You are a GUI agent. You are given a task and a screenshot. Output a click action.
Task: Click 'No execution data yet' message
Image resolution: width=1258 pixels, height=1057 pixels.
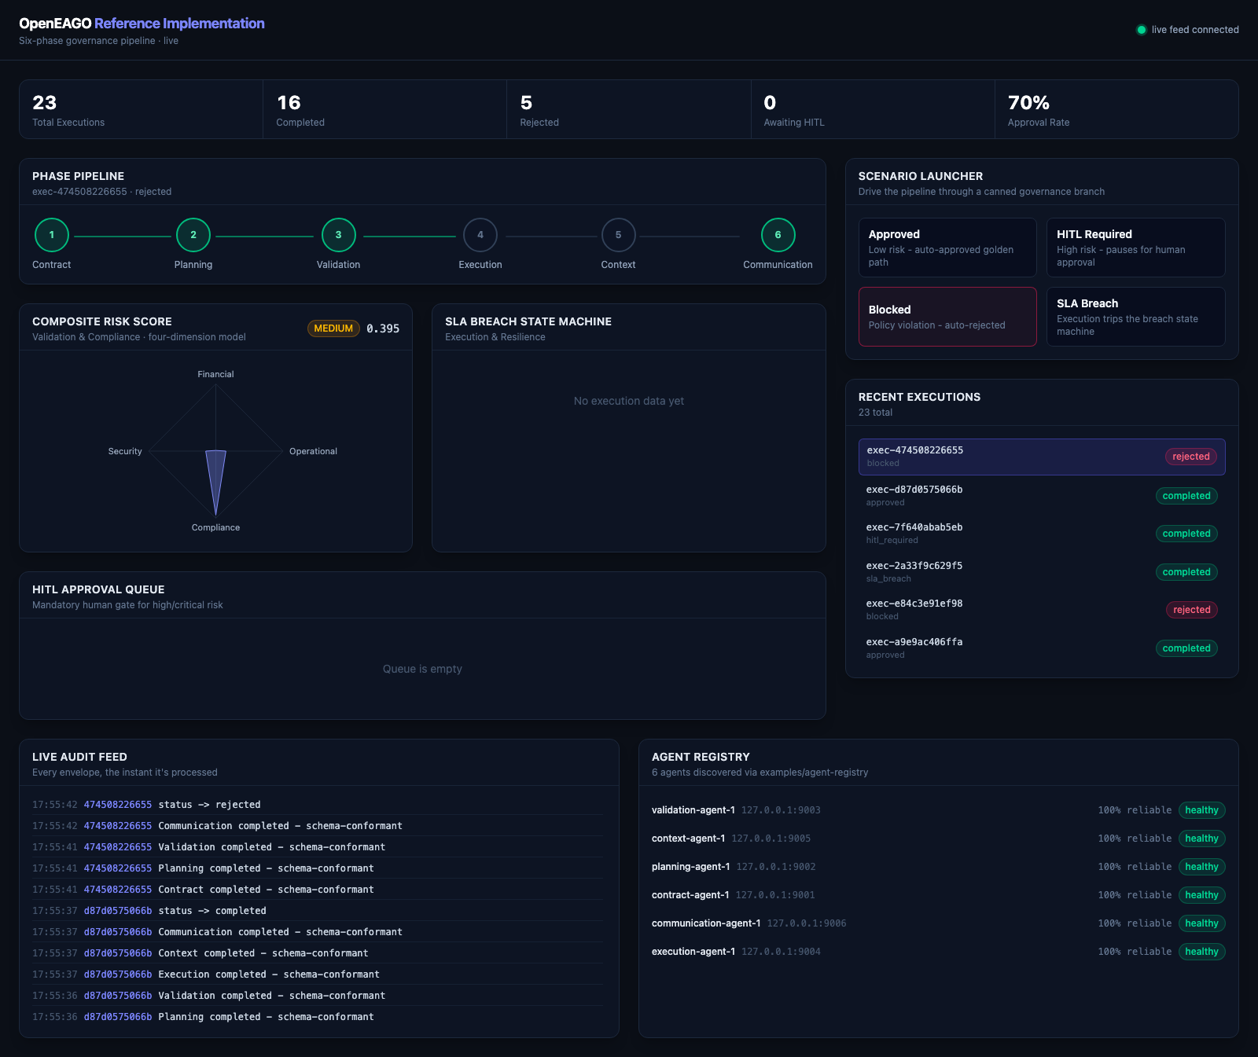(x=629, y=401)
